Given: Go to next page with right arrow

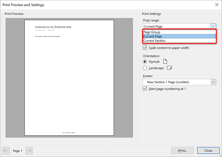Looking at the screenshot, I should tap(29, 150).
